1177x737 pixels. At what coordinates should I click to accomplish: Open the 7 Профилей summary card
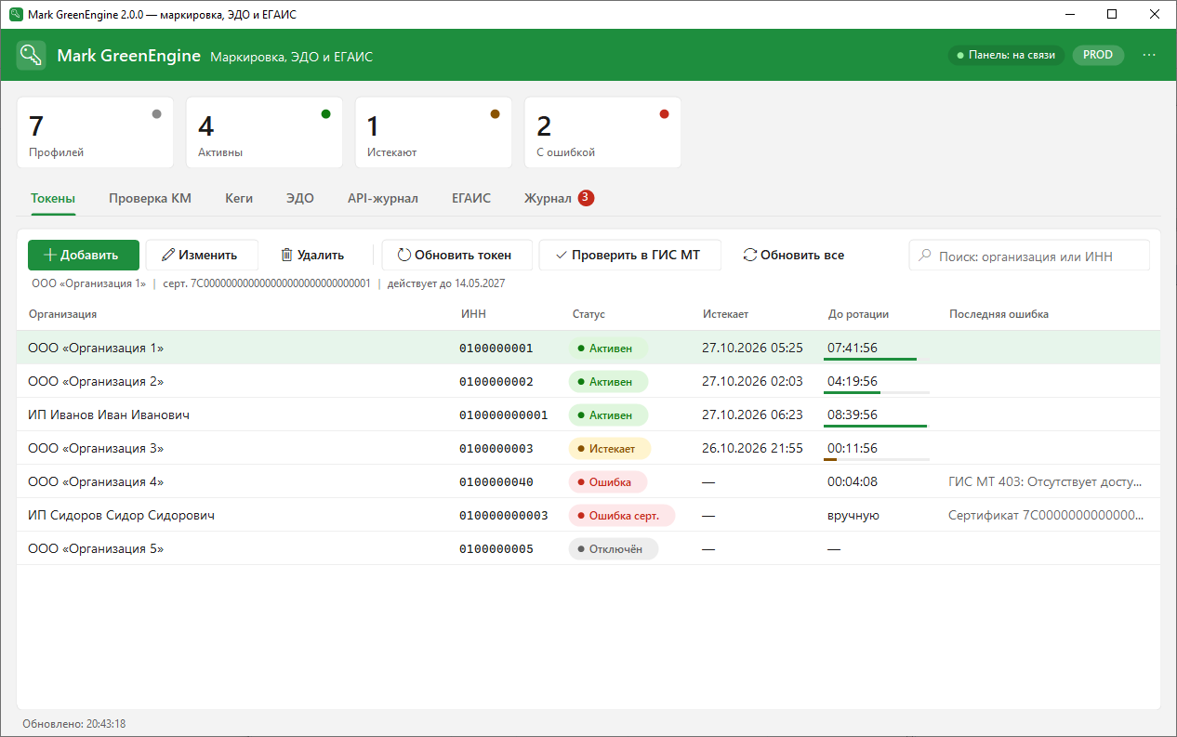pyautogui.click(x=95, y=133)
